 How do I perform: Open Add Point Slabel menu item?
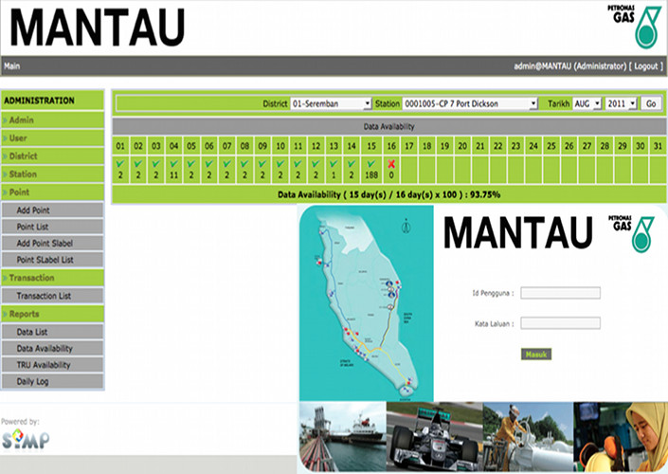coord(52,244)
